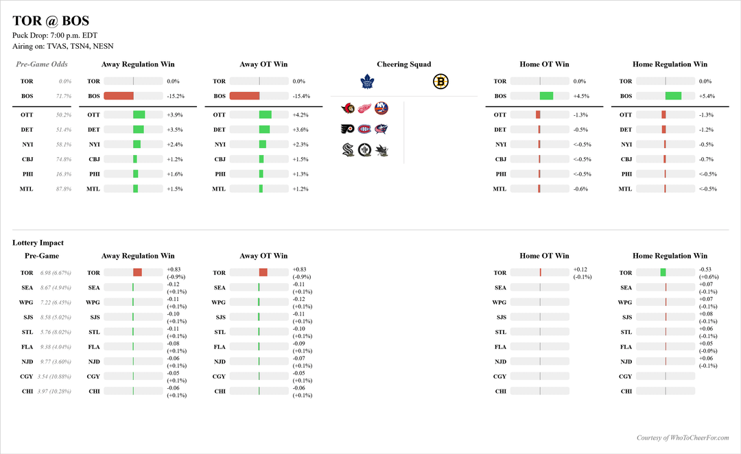Click the Ottawa Senators logo
This screenshot has width=741, height=454.
(x=348, y=108)
